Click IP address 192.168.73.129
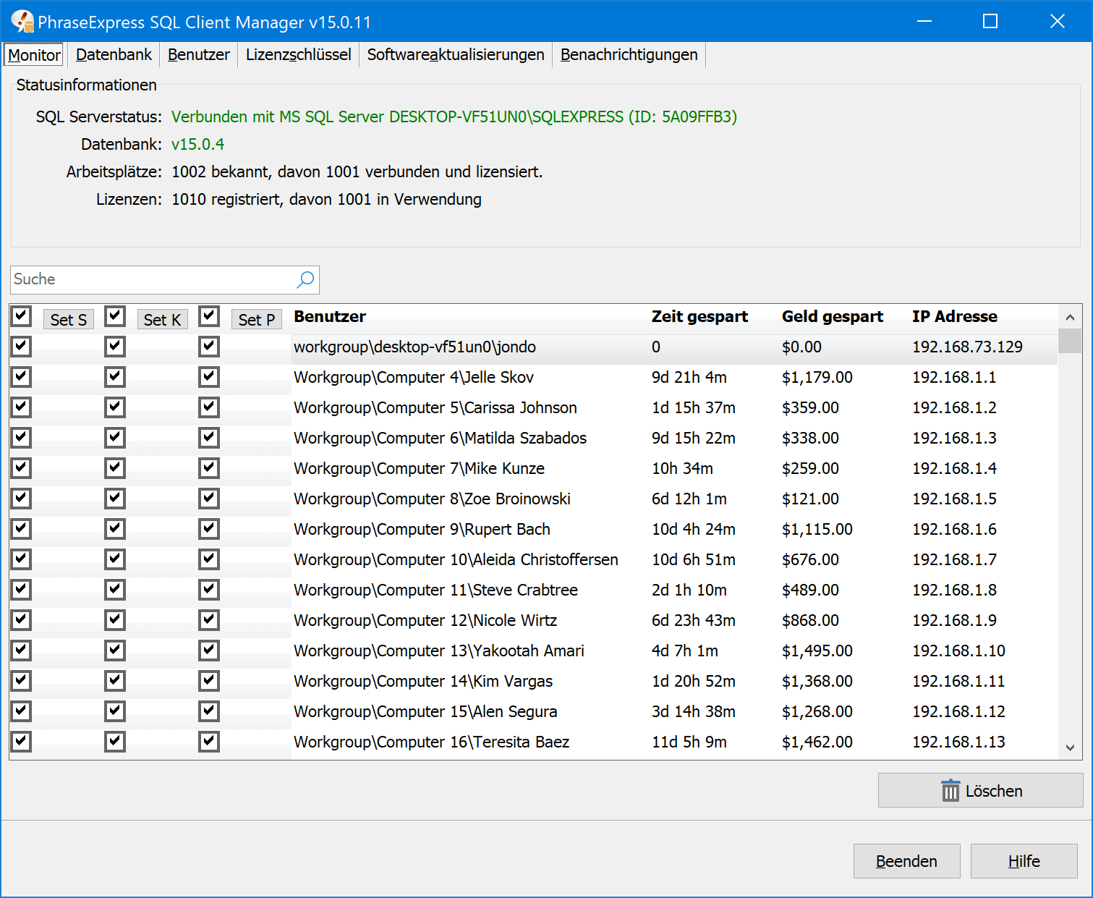This screenshot has width=1093, height=898. [967, 347]
